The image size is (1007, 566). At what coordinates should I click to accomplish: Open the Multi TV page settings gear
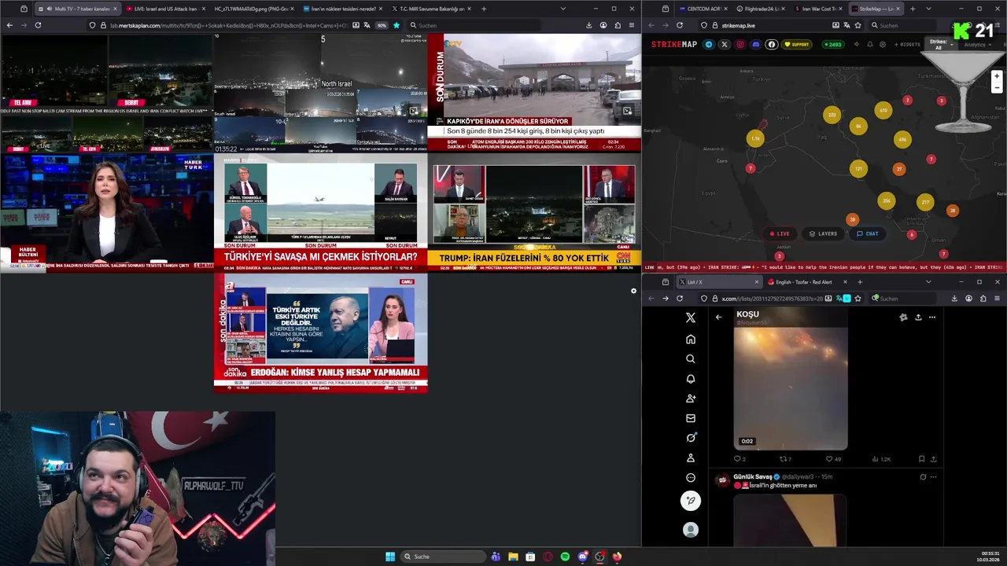pyautogui.click(x=633, y=291)
